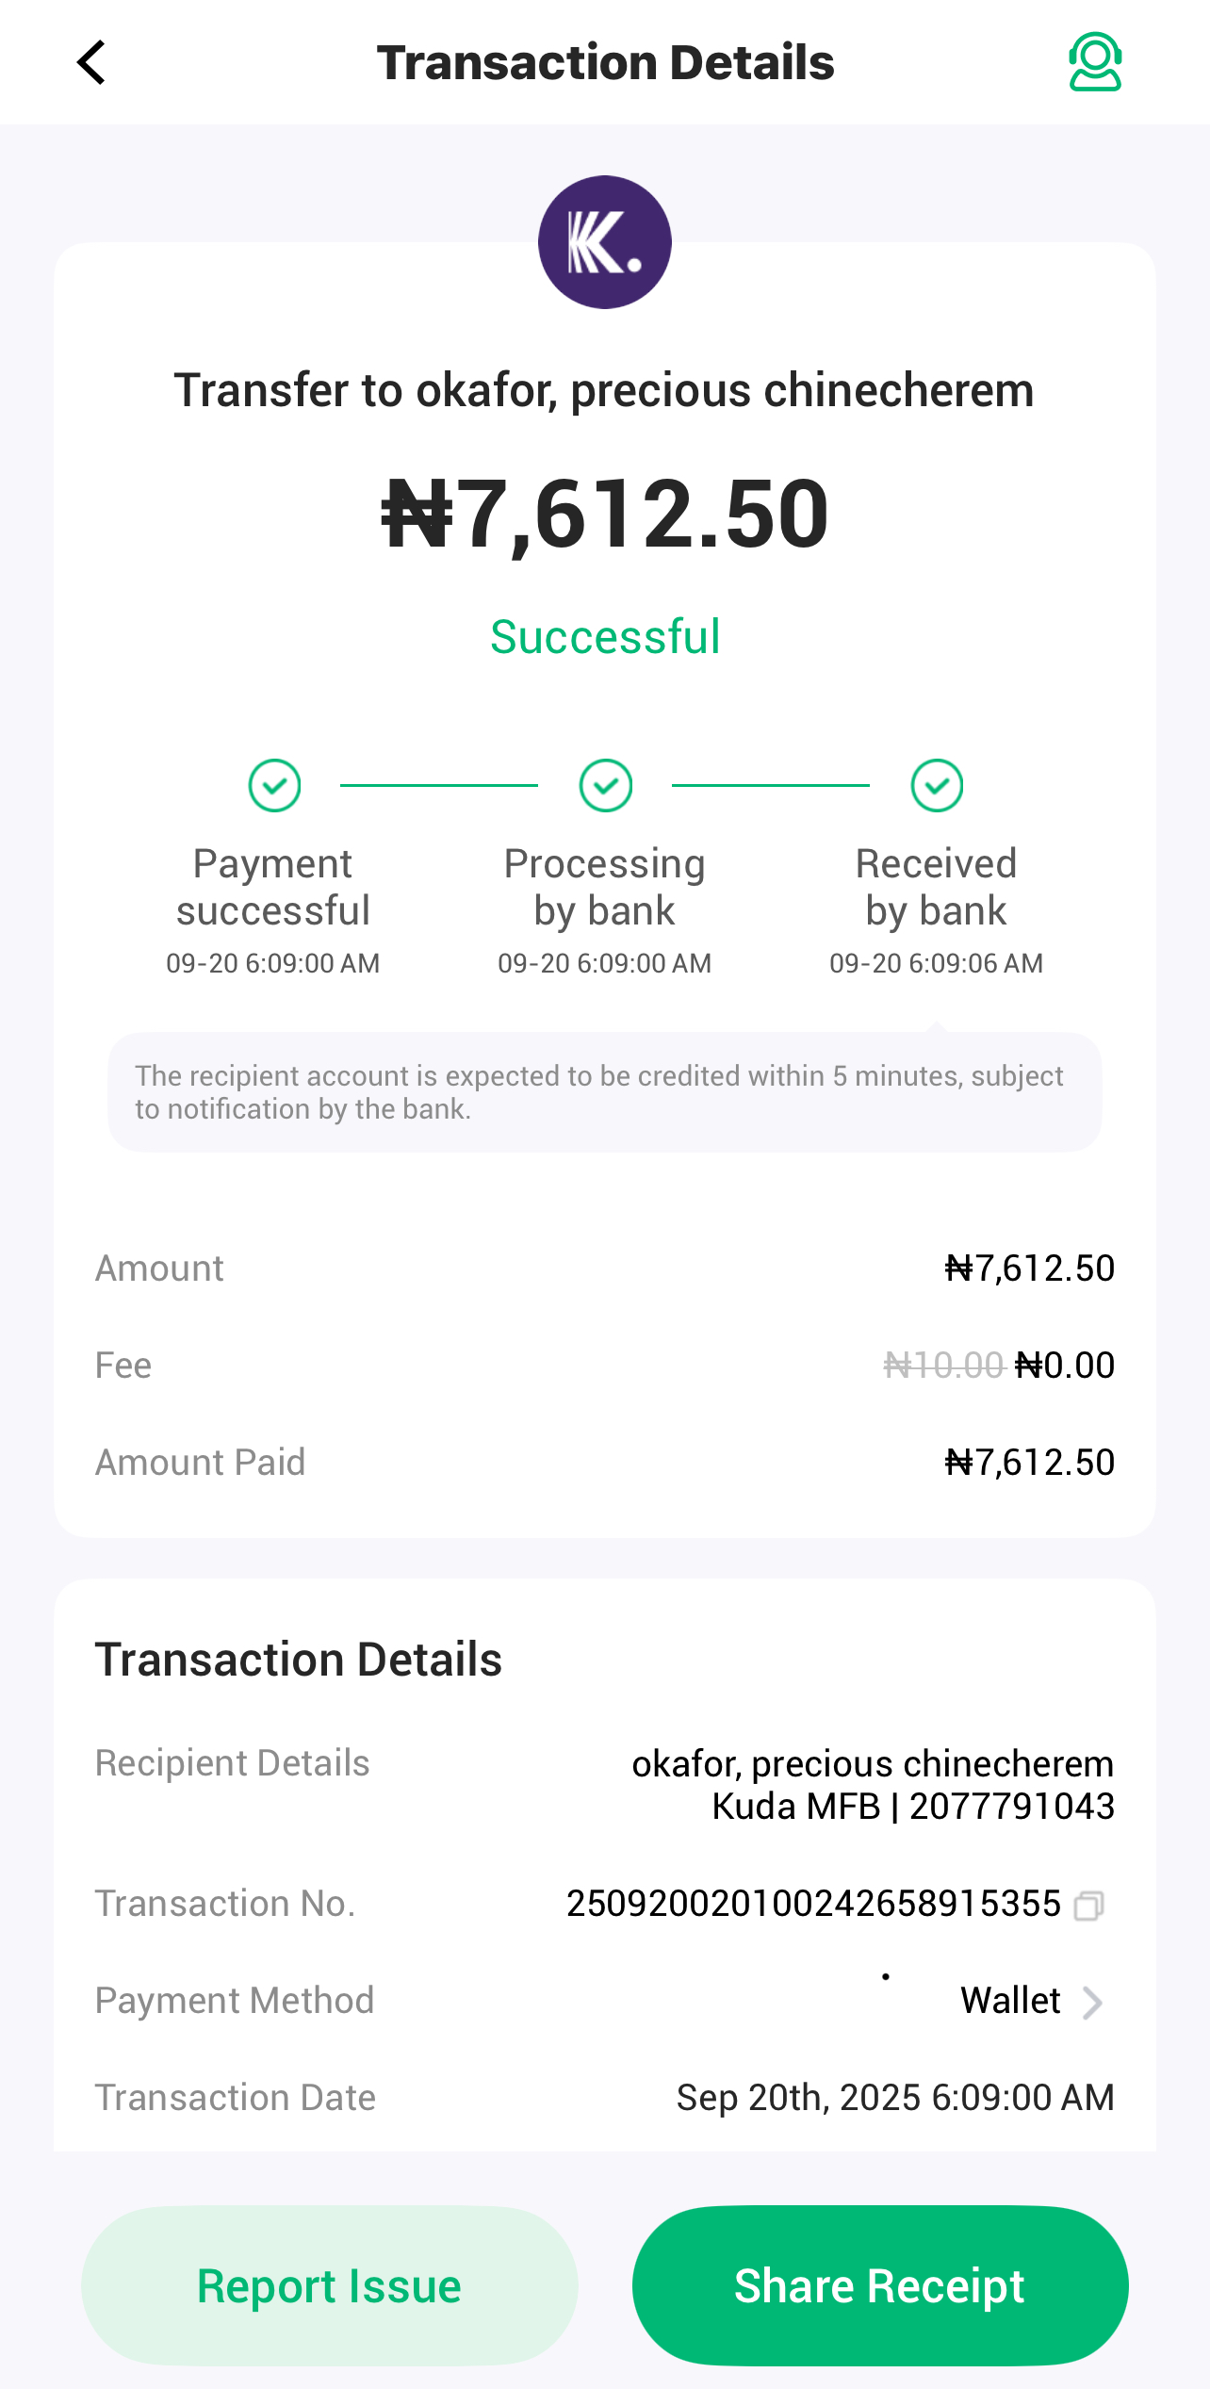Screen dimensions: 1210x2389
Task: Copy the transaction number
Action: 1089,1906
